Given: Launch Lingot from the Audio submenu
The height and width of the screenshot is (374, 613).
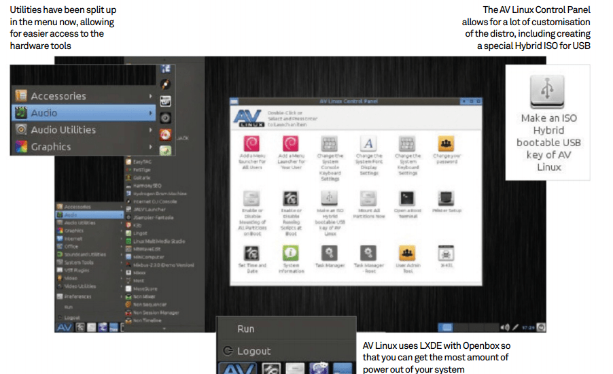Looking at the screenshot, I should pyautogui.click(x=164, y=233).
